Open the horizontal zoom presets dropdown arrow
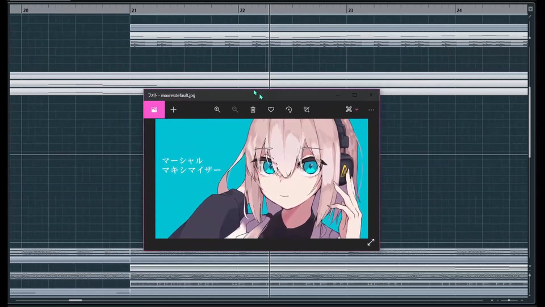The image size is (545, 307). coord(492,300)
